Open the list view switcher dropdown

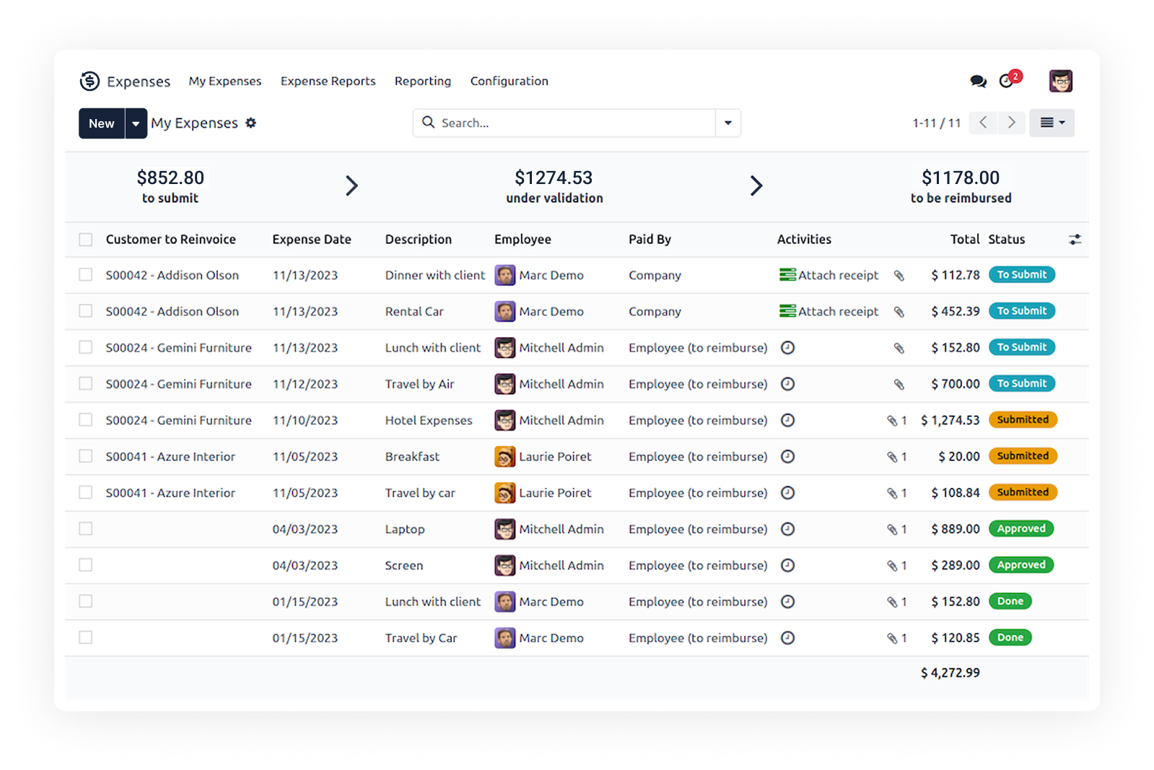pyautogui.click(x=1052, y=123)
